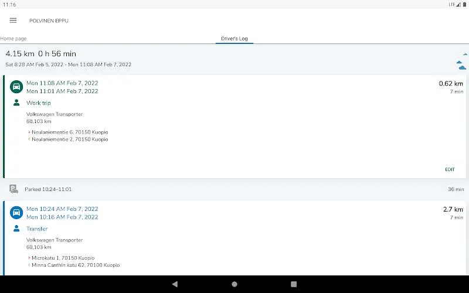Open the hamburger navigation menu
Viewport: 469px width, 293px height.
pos(13,21)
